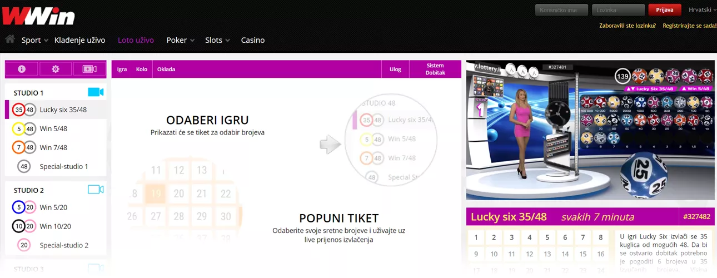Pick number 5 on the ticket
717x278 pixels.
pos(547,237)
